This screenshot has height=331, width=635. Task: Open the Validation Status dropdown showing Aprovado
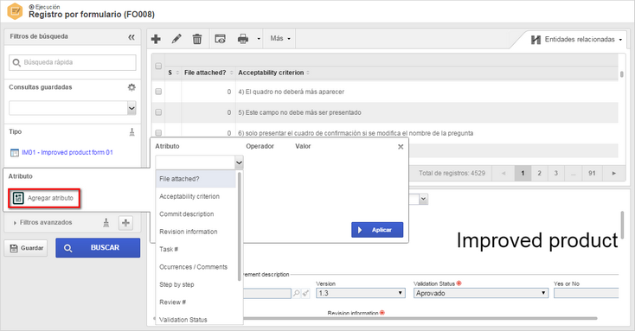[x=481, y=293]
